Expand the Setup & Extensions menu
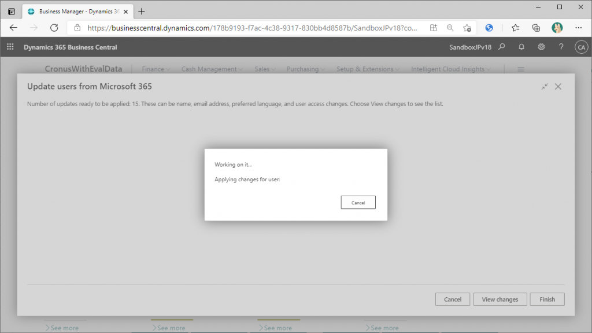The image size is (592, 333). [x=368, y=69]
